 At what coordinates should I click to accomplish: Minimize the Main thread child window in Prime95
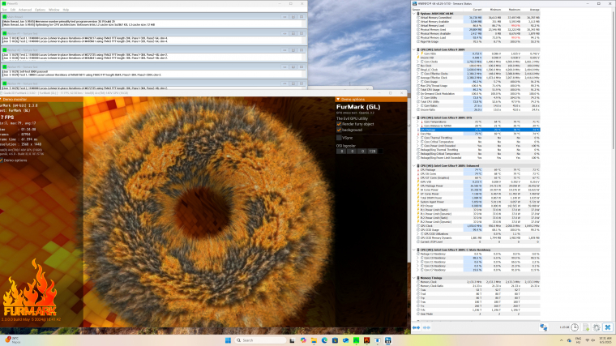pos(284,17)
